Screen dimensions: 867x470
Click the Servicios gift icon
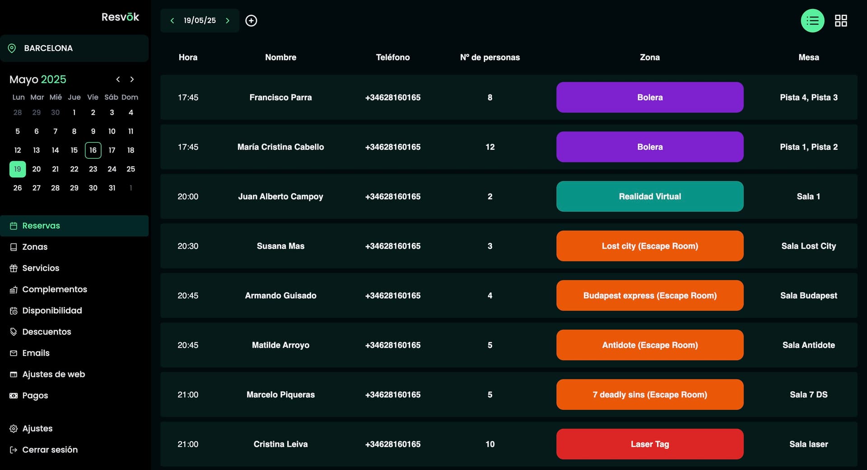[14, 268]
